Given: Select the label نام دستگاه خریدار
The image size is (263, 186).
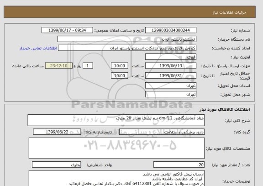Looking at the screenshot, I should [x=234, y=39].
